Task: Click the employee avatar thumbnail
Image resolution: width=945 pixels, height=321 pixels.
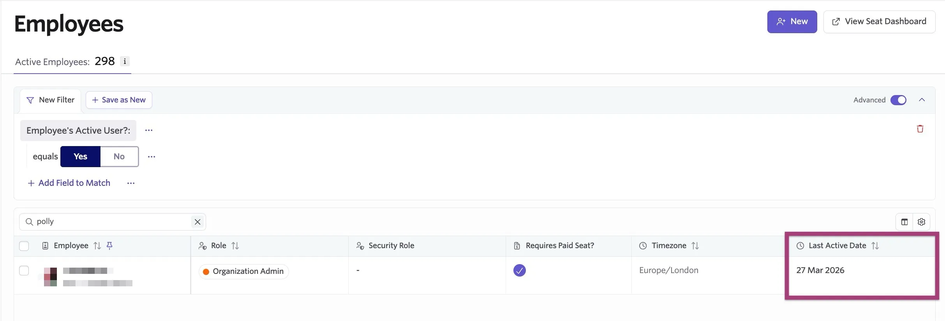Action: (50, 277)
